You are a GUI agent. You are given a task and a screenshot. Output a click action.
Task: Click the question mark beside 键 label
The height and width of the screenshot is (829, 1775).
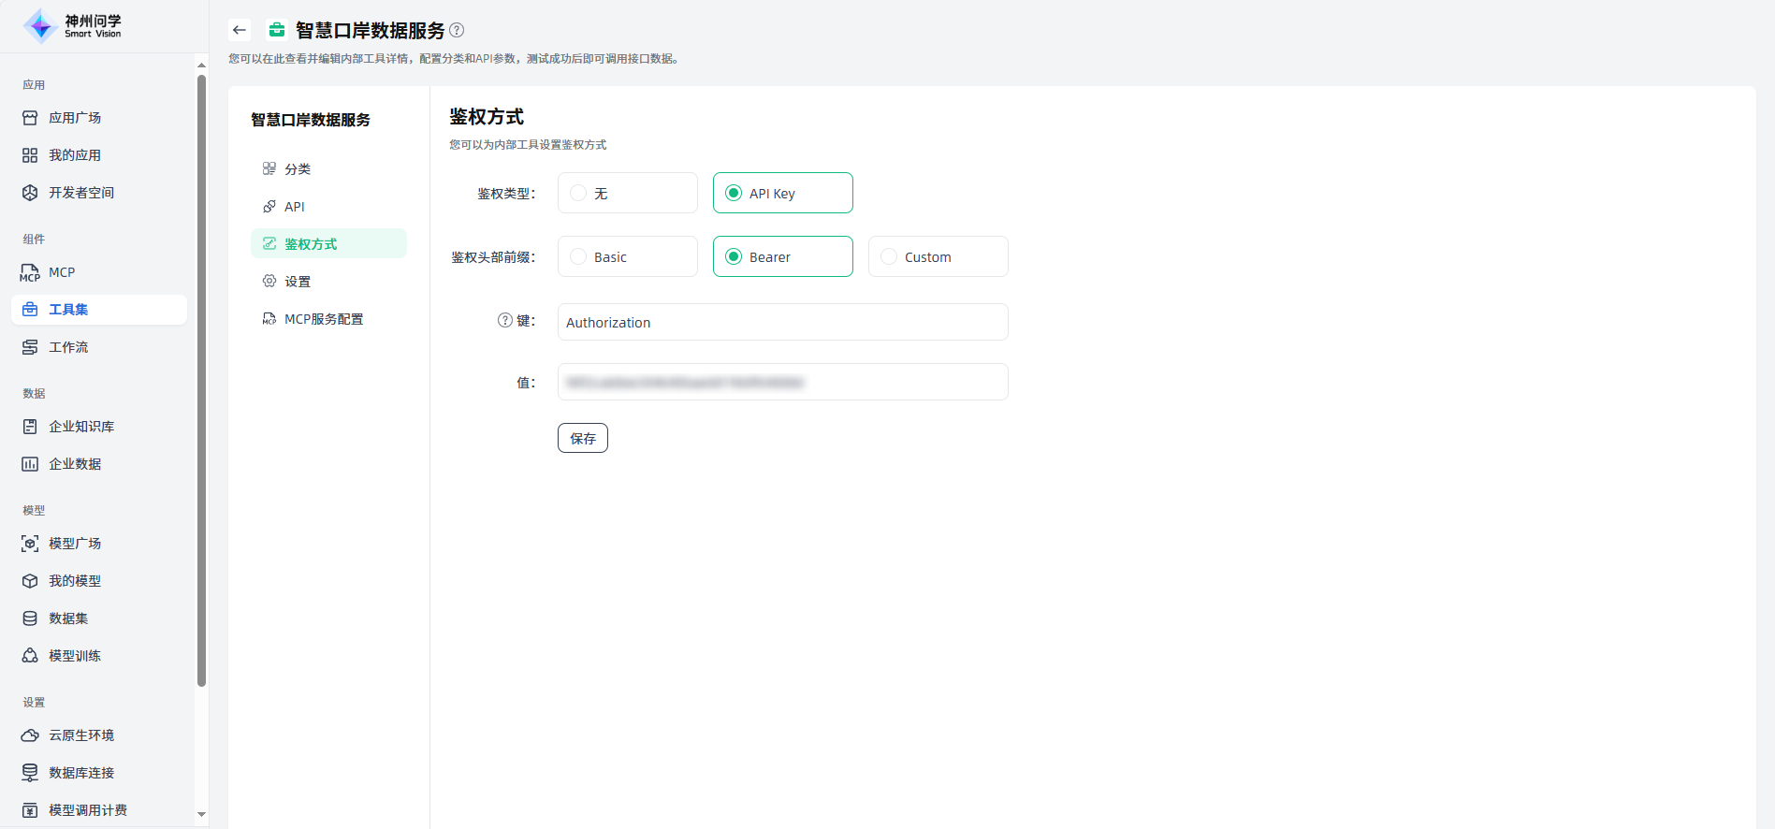[x=505, y=320]
